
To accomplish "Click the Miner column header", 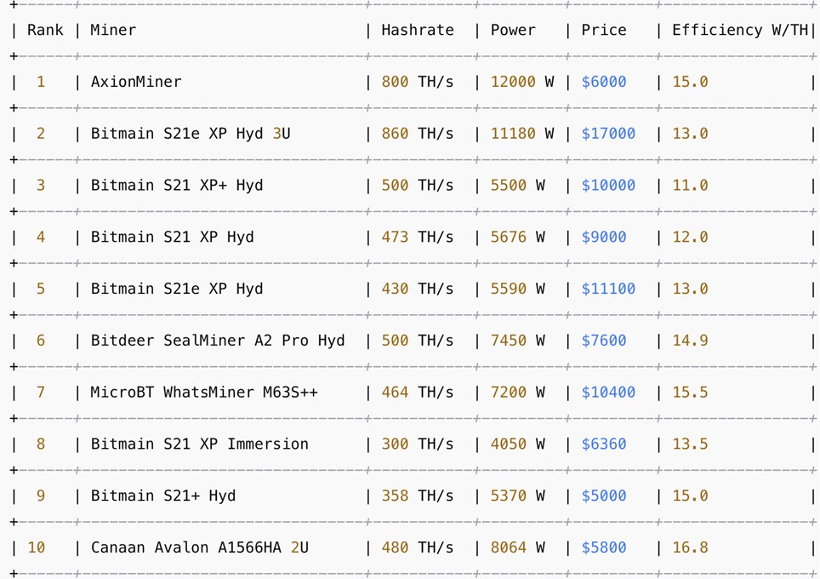I will [x=113, y=30].
